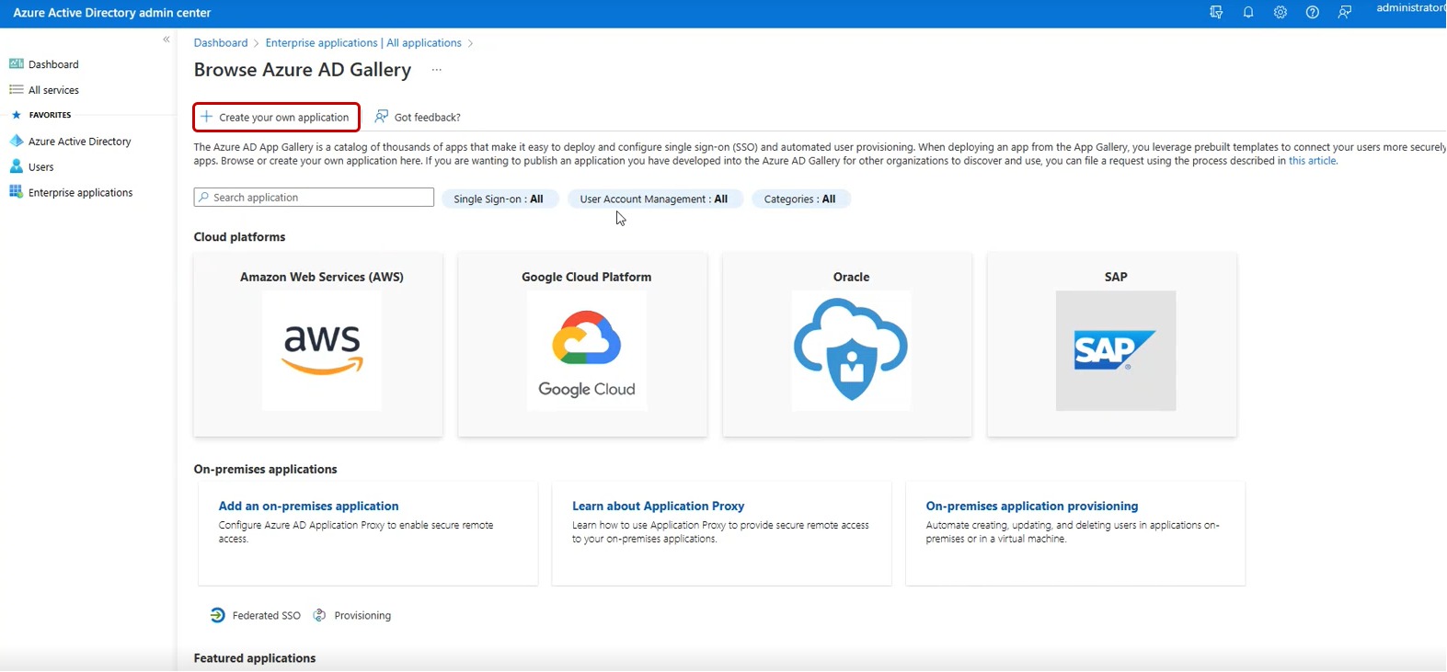Click the administrator account name
Viewport: 1447px width, 672px height.
(1411, 8)
